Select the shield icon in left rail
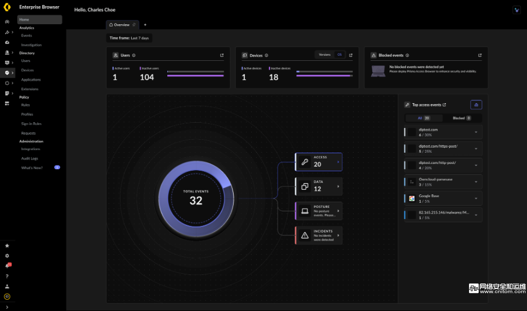 point(7,73)
